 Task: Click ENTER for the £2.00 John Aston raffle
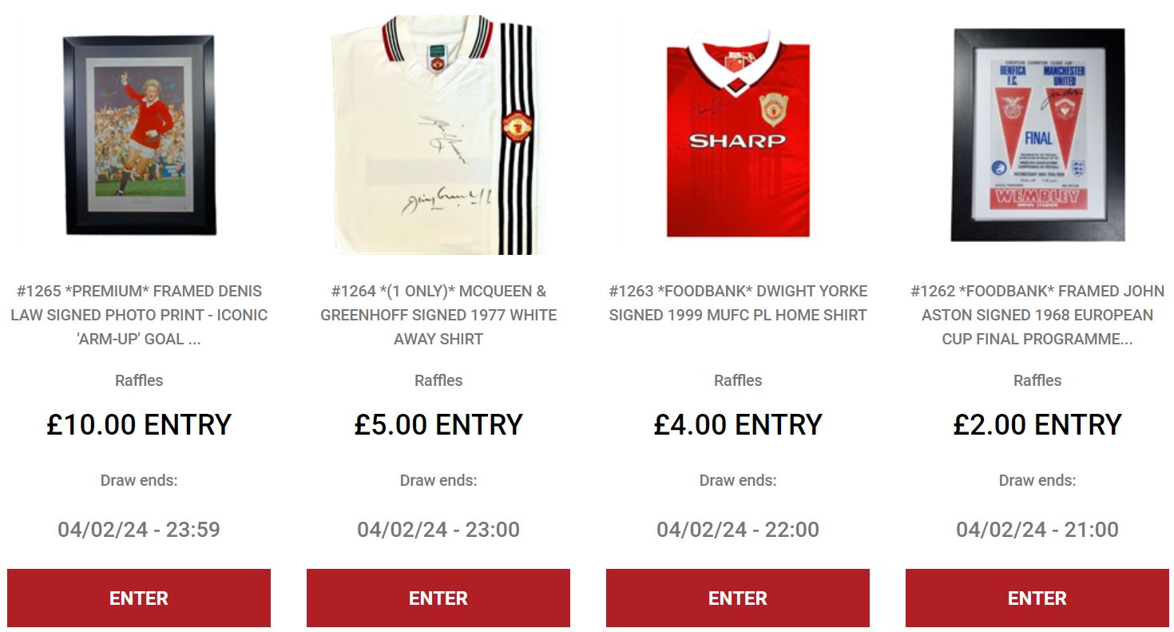[x=1037, y=598]
